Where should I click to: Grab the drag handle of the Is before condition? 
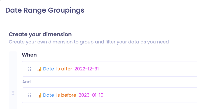click(30, 95)
